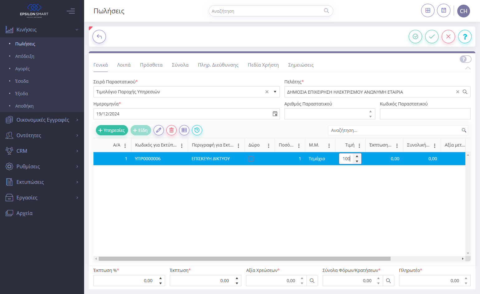This screenshot has height=294, width=480.
Task: Open help with the question mark icon
Action: tap(465, 37)
